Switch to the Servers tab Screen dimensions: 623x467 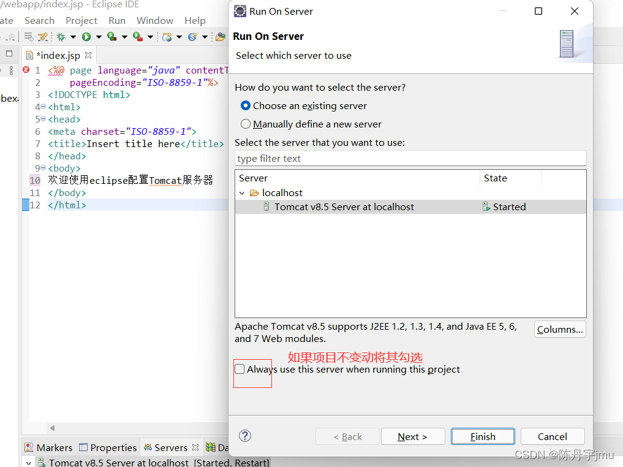tap(171, 447)
